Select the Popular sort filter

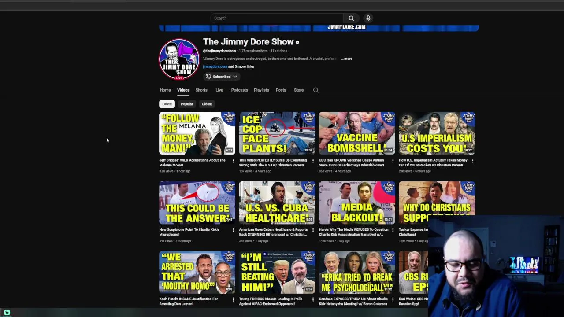[187, 104]
